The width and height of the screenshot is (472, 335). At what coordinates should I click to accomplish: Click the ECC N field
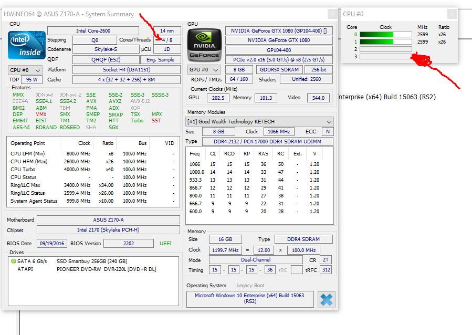pos(328,131)
